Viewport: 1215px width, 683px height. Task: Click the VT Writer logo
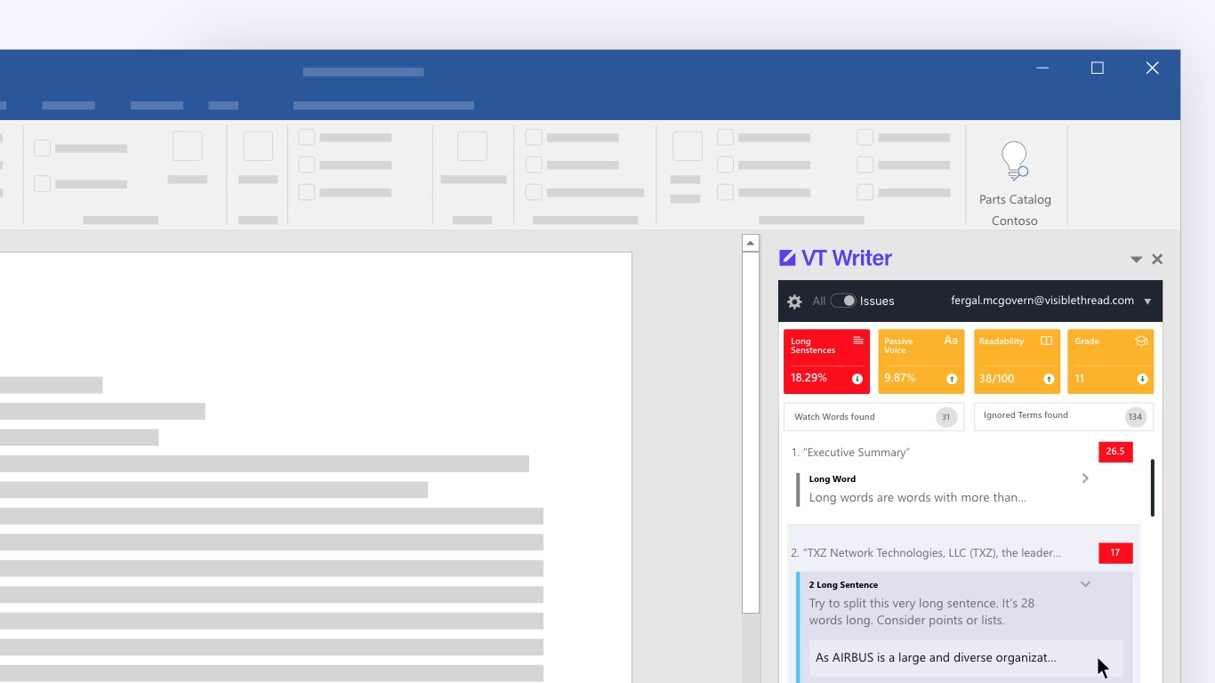[835, 258]
